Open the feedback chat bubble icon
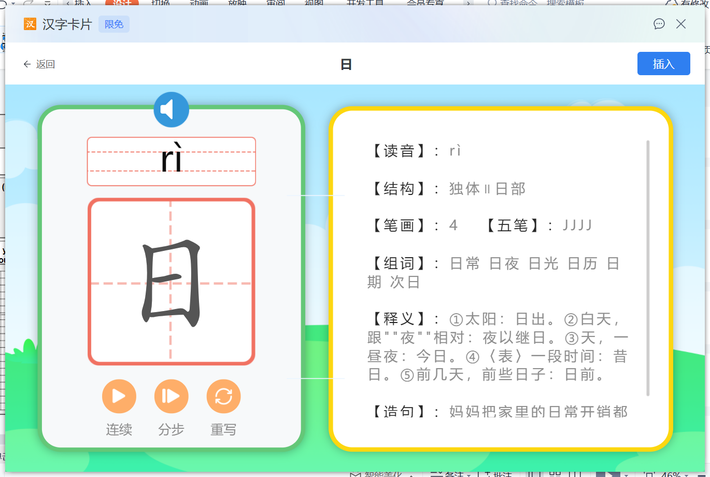710x477 pixels. (659, 24)
